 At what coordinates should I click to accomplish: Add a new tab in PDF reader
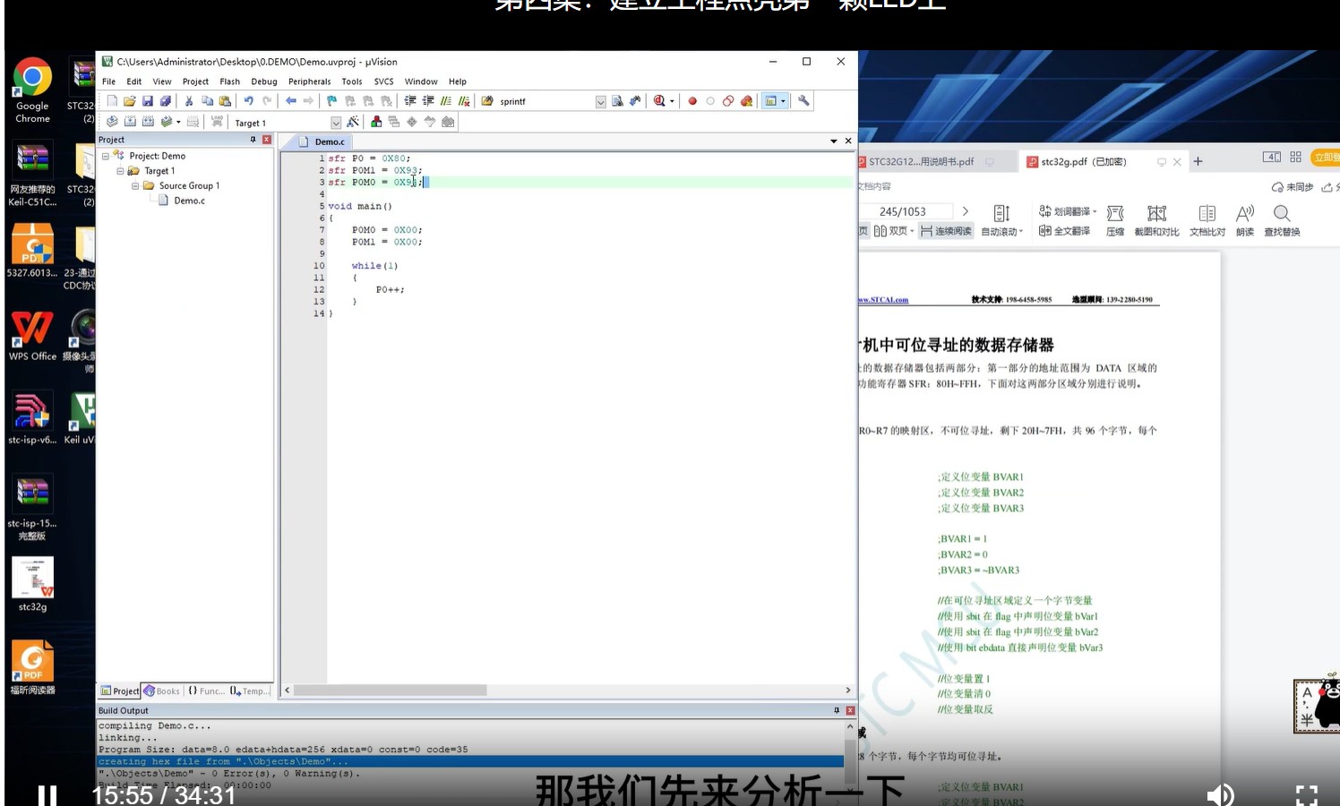1198,162
